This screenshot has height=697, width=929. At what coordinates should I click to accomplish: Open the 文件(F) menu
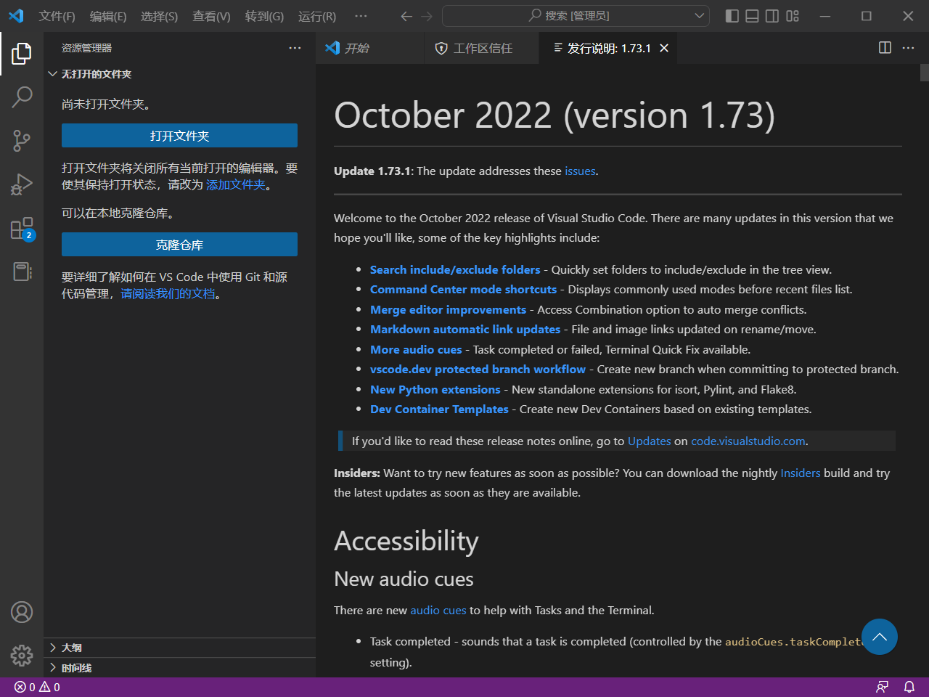57,16
